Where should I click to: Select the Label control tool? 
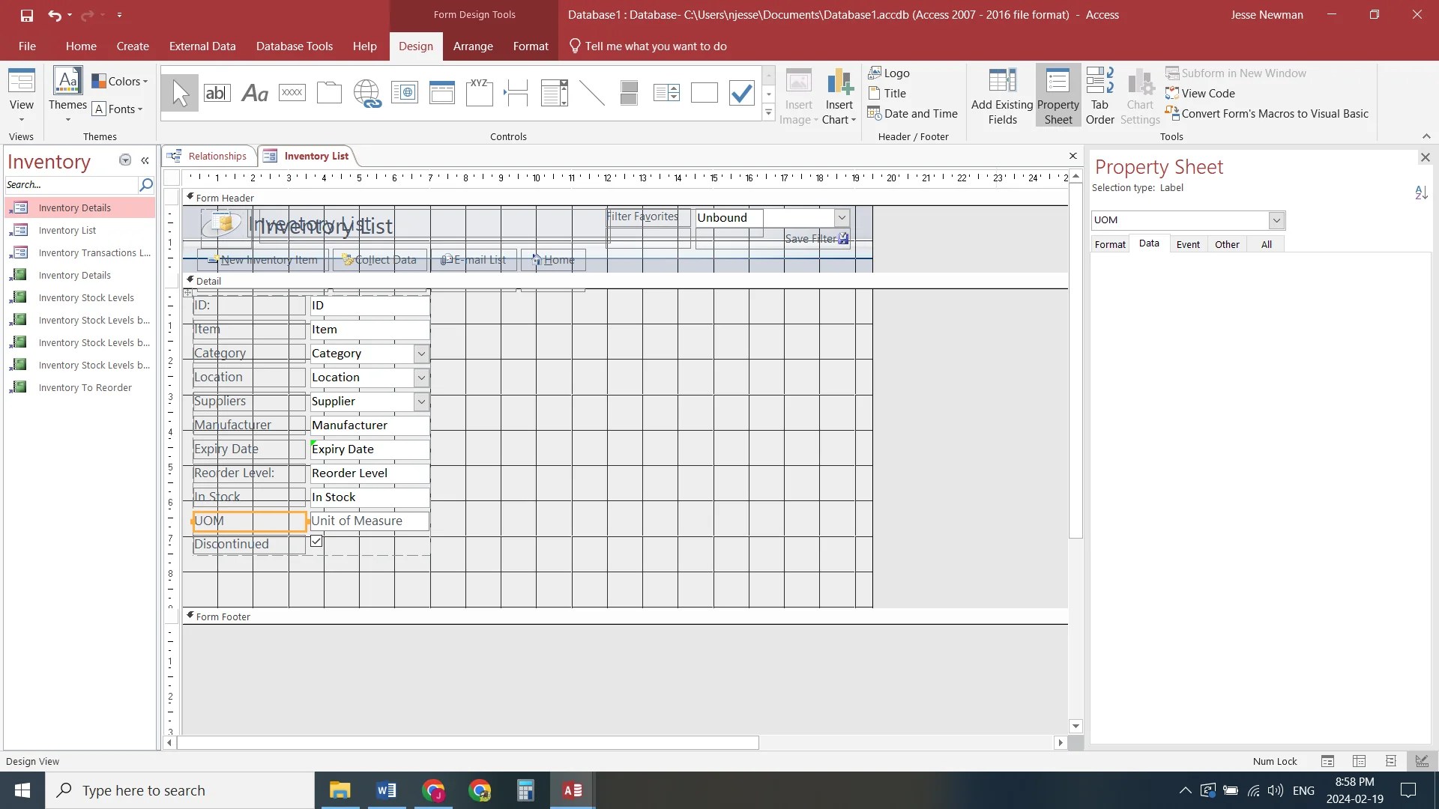[x=255, y=93]
